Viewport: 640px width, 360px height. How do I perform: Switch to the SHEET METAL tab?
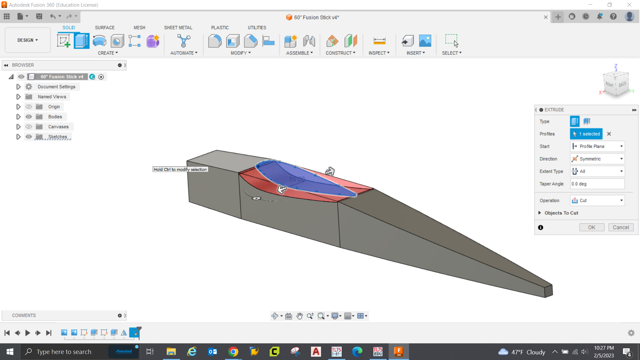[x=178, y=28]
